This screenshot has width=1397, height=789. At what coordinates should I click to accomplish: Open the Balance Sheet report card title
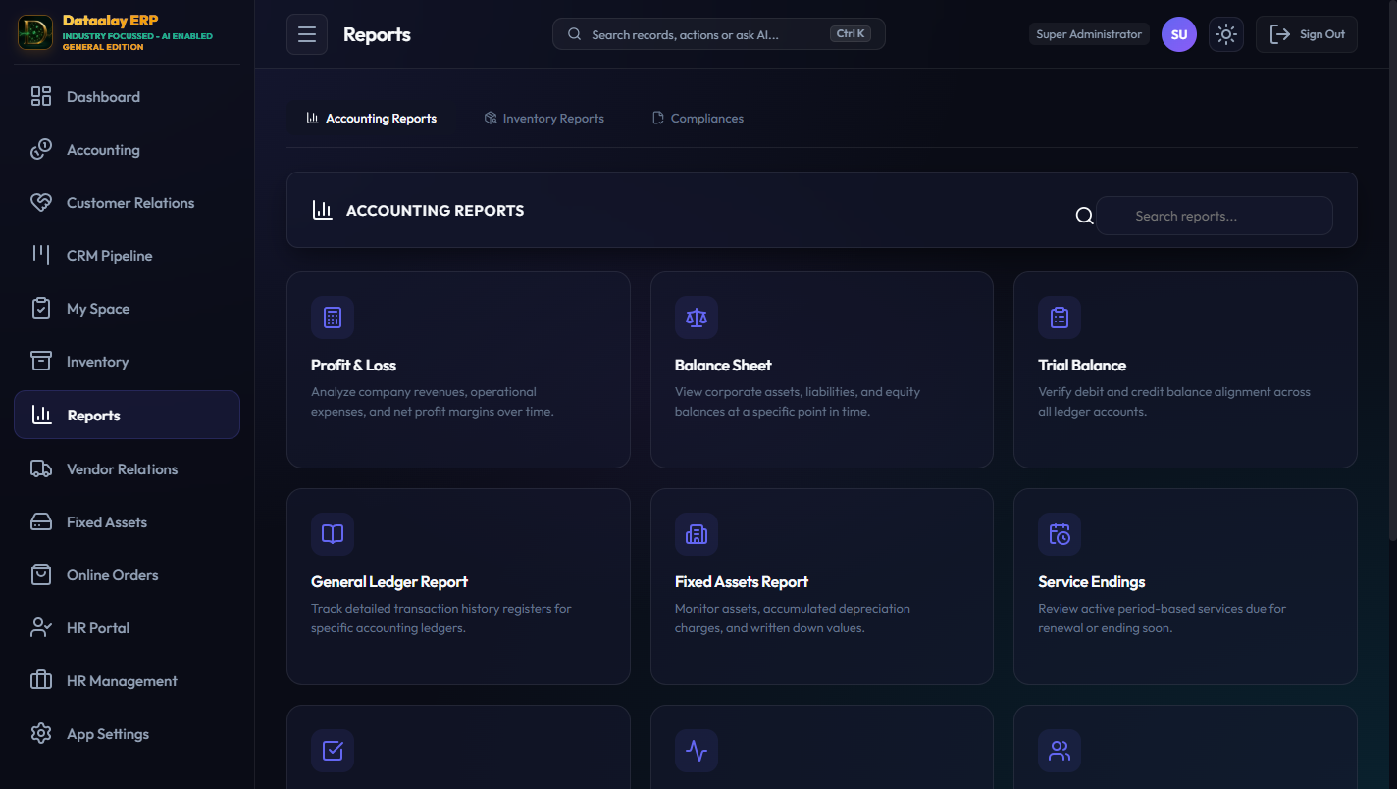click(723, 365)
